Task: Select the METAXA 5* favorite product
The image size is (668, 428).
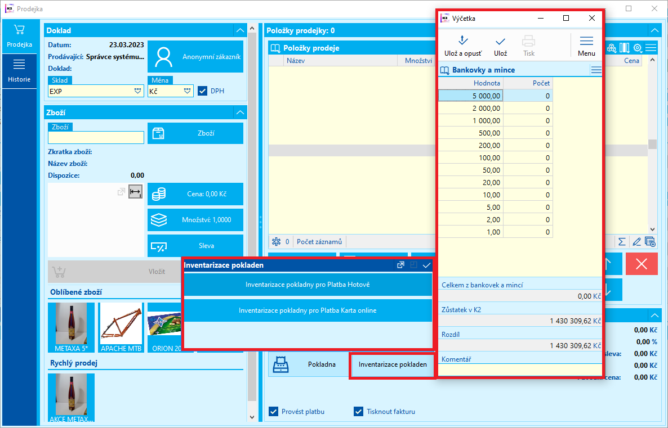Action: pos(71,327)
